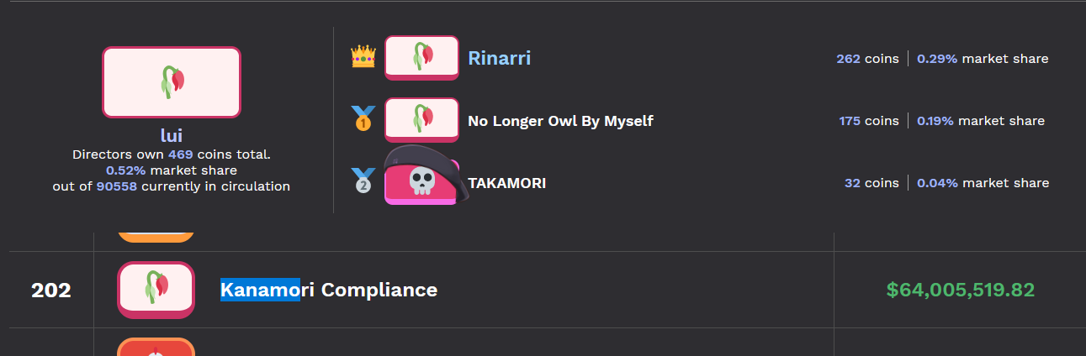Viewport: 1086px width, 356px height.
Task: Click the silver second-place medal icon
Action: point(363,181)
